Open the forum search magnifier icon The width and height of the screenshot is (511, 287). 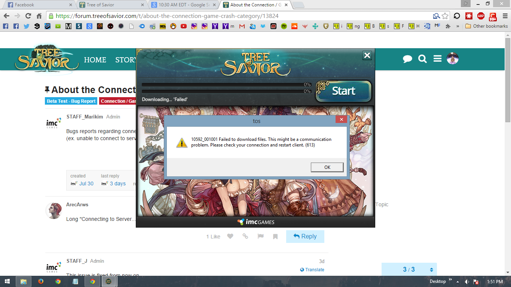click(422, 59)
